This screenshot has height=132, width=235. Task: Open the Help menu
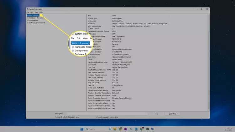coord(41,12)
